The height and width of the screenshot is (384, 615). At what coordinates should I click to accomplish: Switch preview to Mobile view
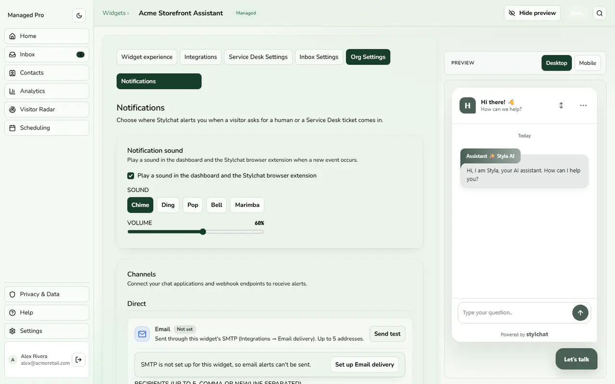click(x=588, y=63)
